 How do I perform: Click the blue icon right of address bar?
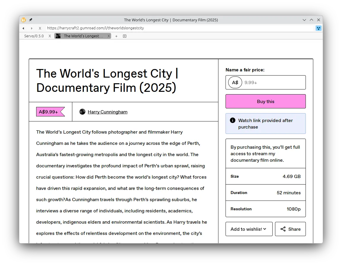[319, 28]
